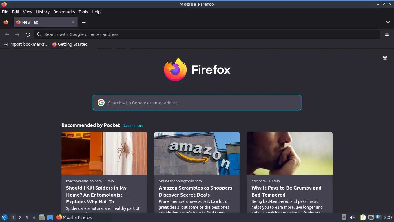Click the Forward navigation arrow
Image resolution: width=394 pixels, height=222 pixels.
(x=17, y=34)
